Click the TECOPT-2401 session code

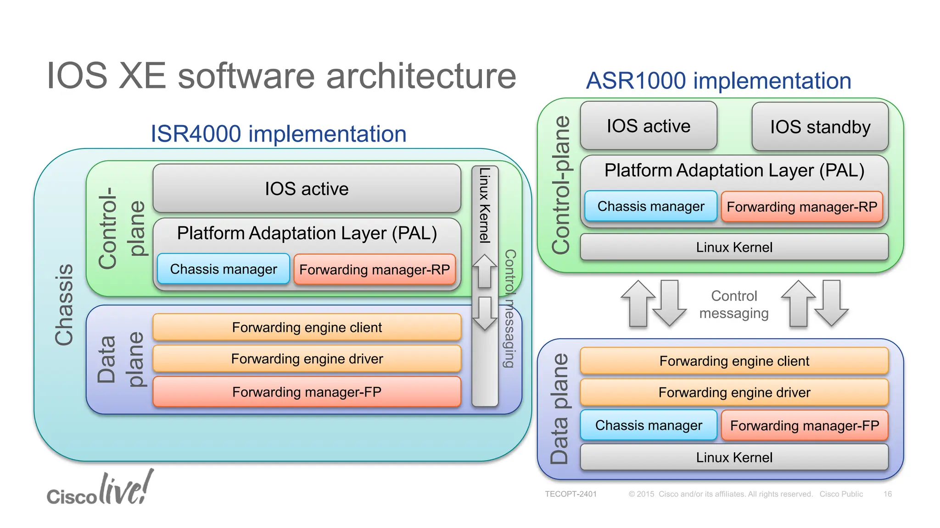click(571, 494)
